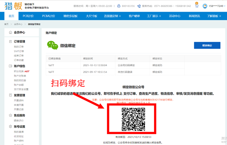Click the 158****7249 account name

216,6
